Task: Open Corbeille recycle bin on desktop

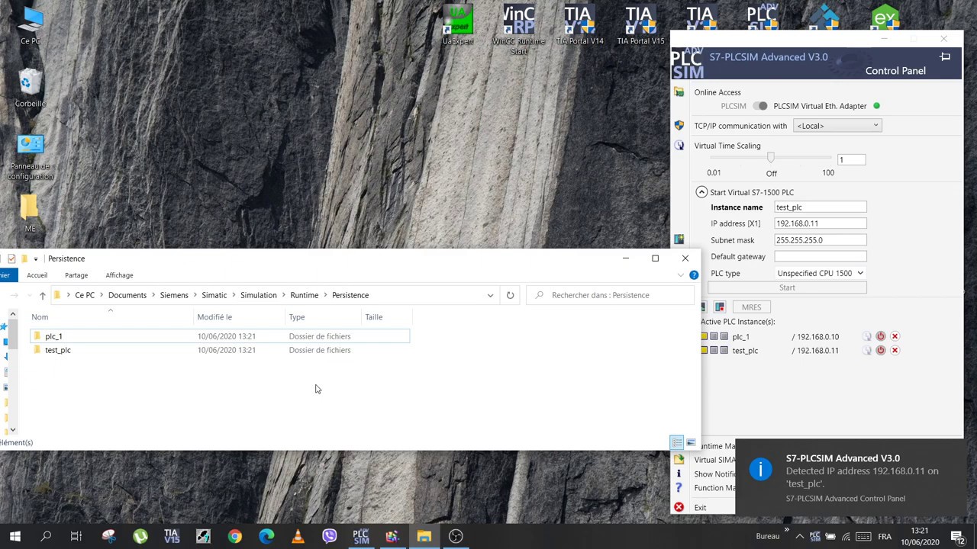Action: [x=31, y=88]
